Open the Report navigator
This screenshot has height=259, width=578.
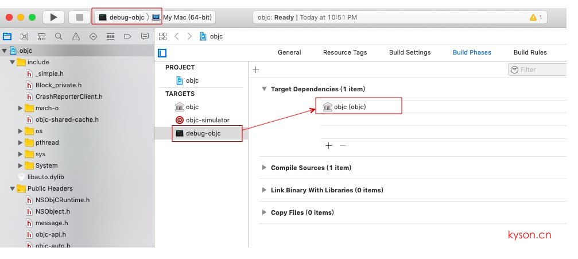point(145,37)
